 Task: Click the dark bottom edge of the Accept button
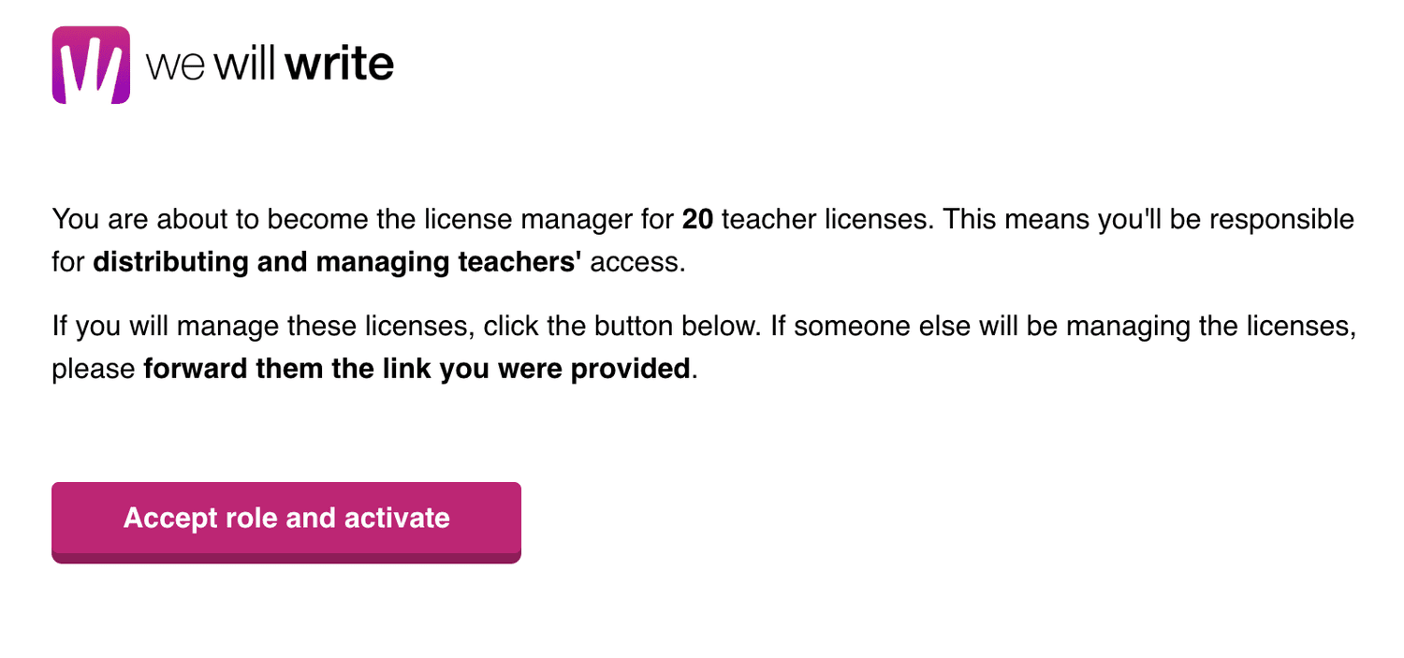[285, 558]
